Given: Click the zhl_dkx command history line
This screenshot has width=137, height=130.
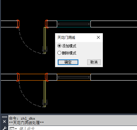Looking at the screenshot, I should click(x=22, y=119).
